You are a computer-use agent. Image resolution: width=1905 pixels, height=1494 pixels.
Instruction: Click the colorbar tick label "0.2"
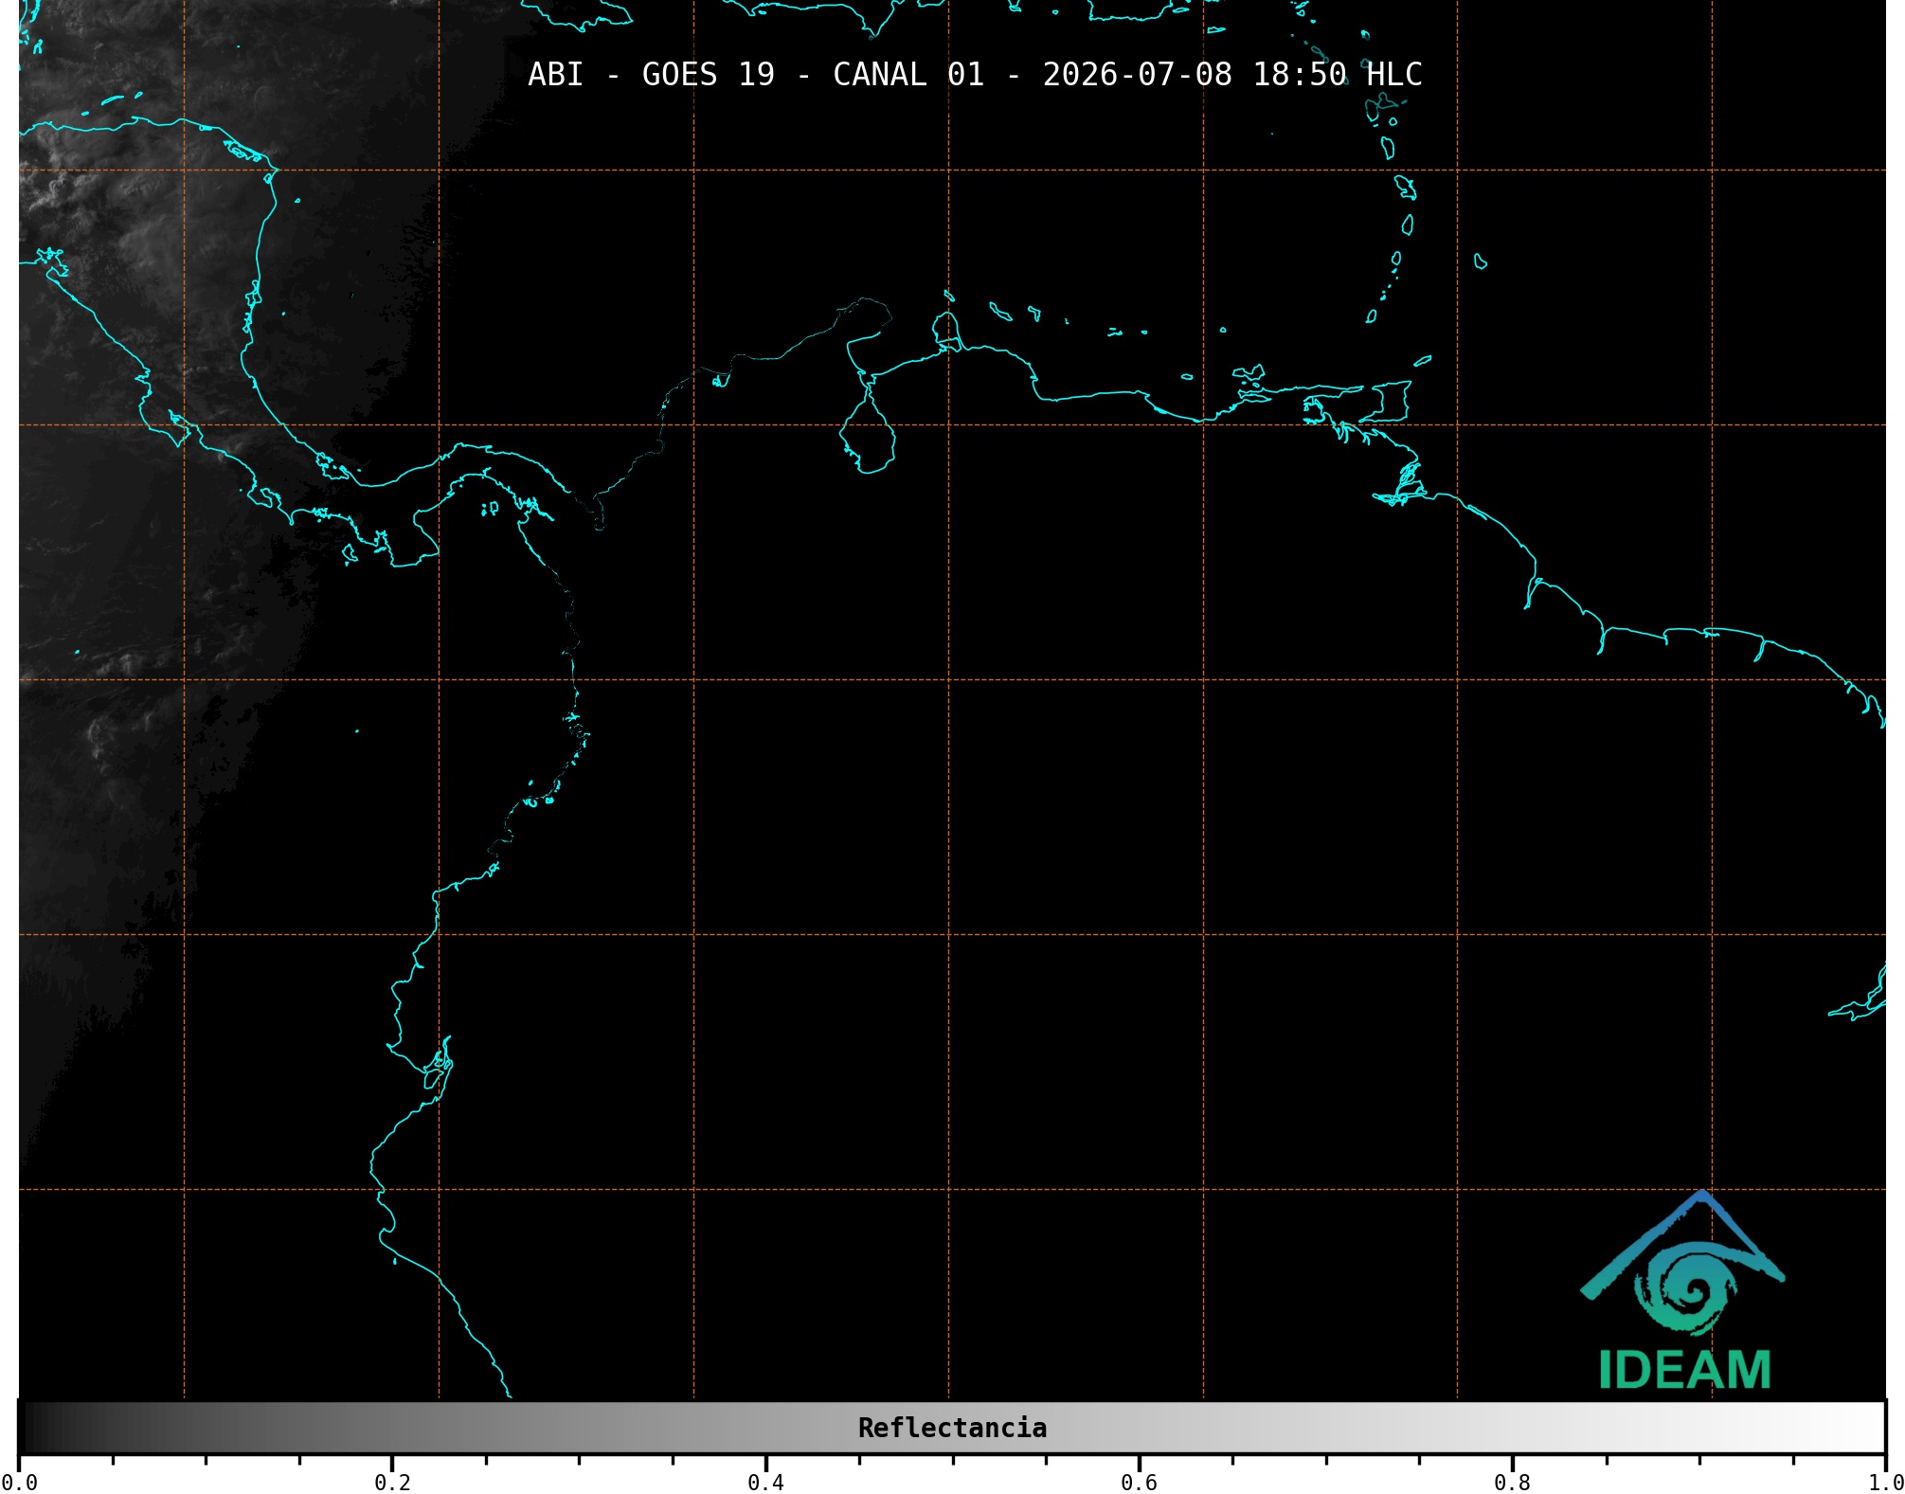coord(392,1482)
